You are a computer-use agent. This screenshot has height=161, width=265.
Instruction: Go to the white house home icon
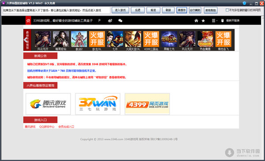click(196, 21)
